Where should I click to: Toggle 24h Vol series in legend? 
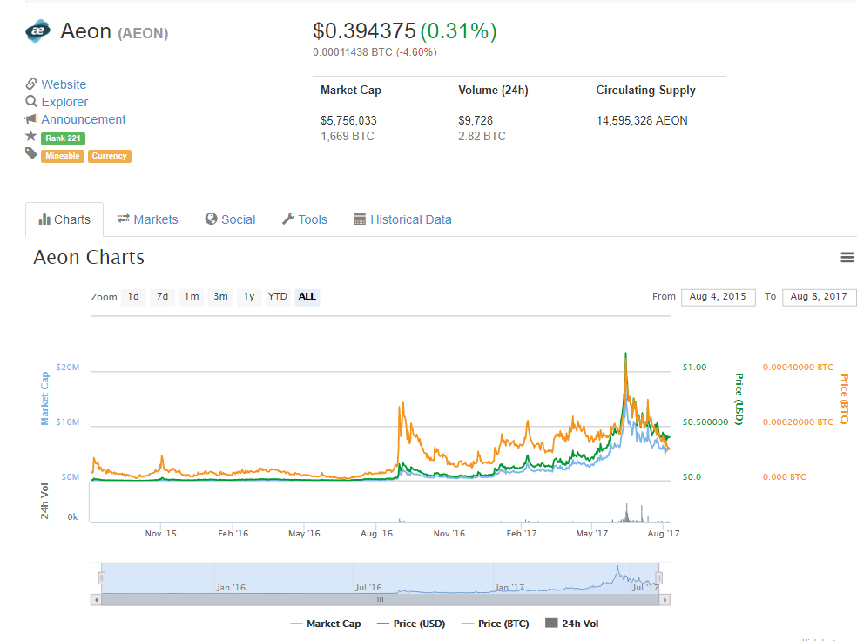point(572,624)
